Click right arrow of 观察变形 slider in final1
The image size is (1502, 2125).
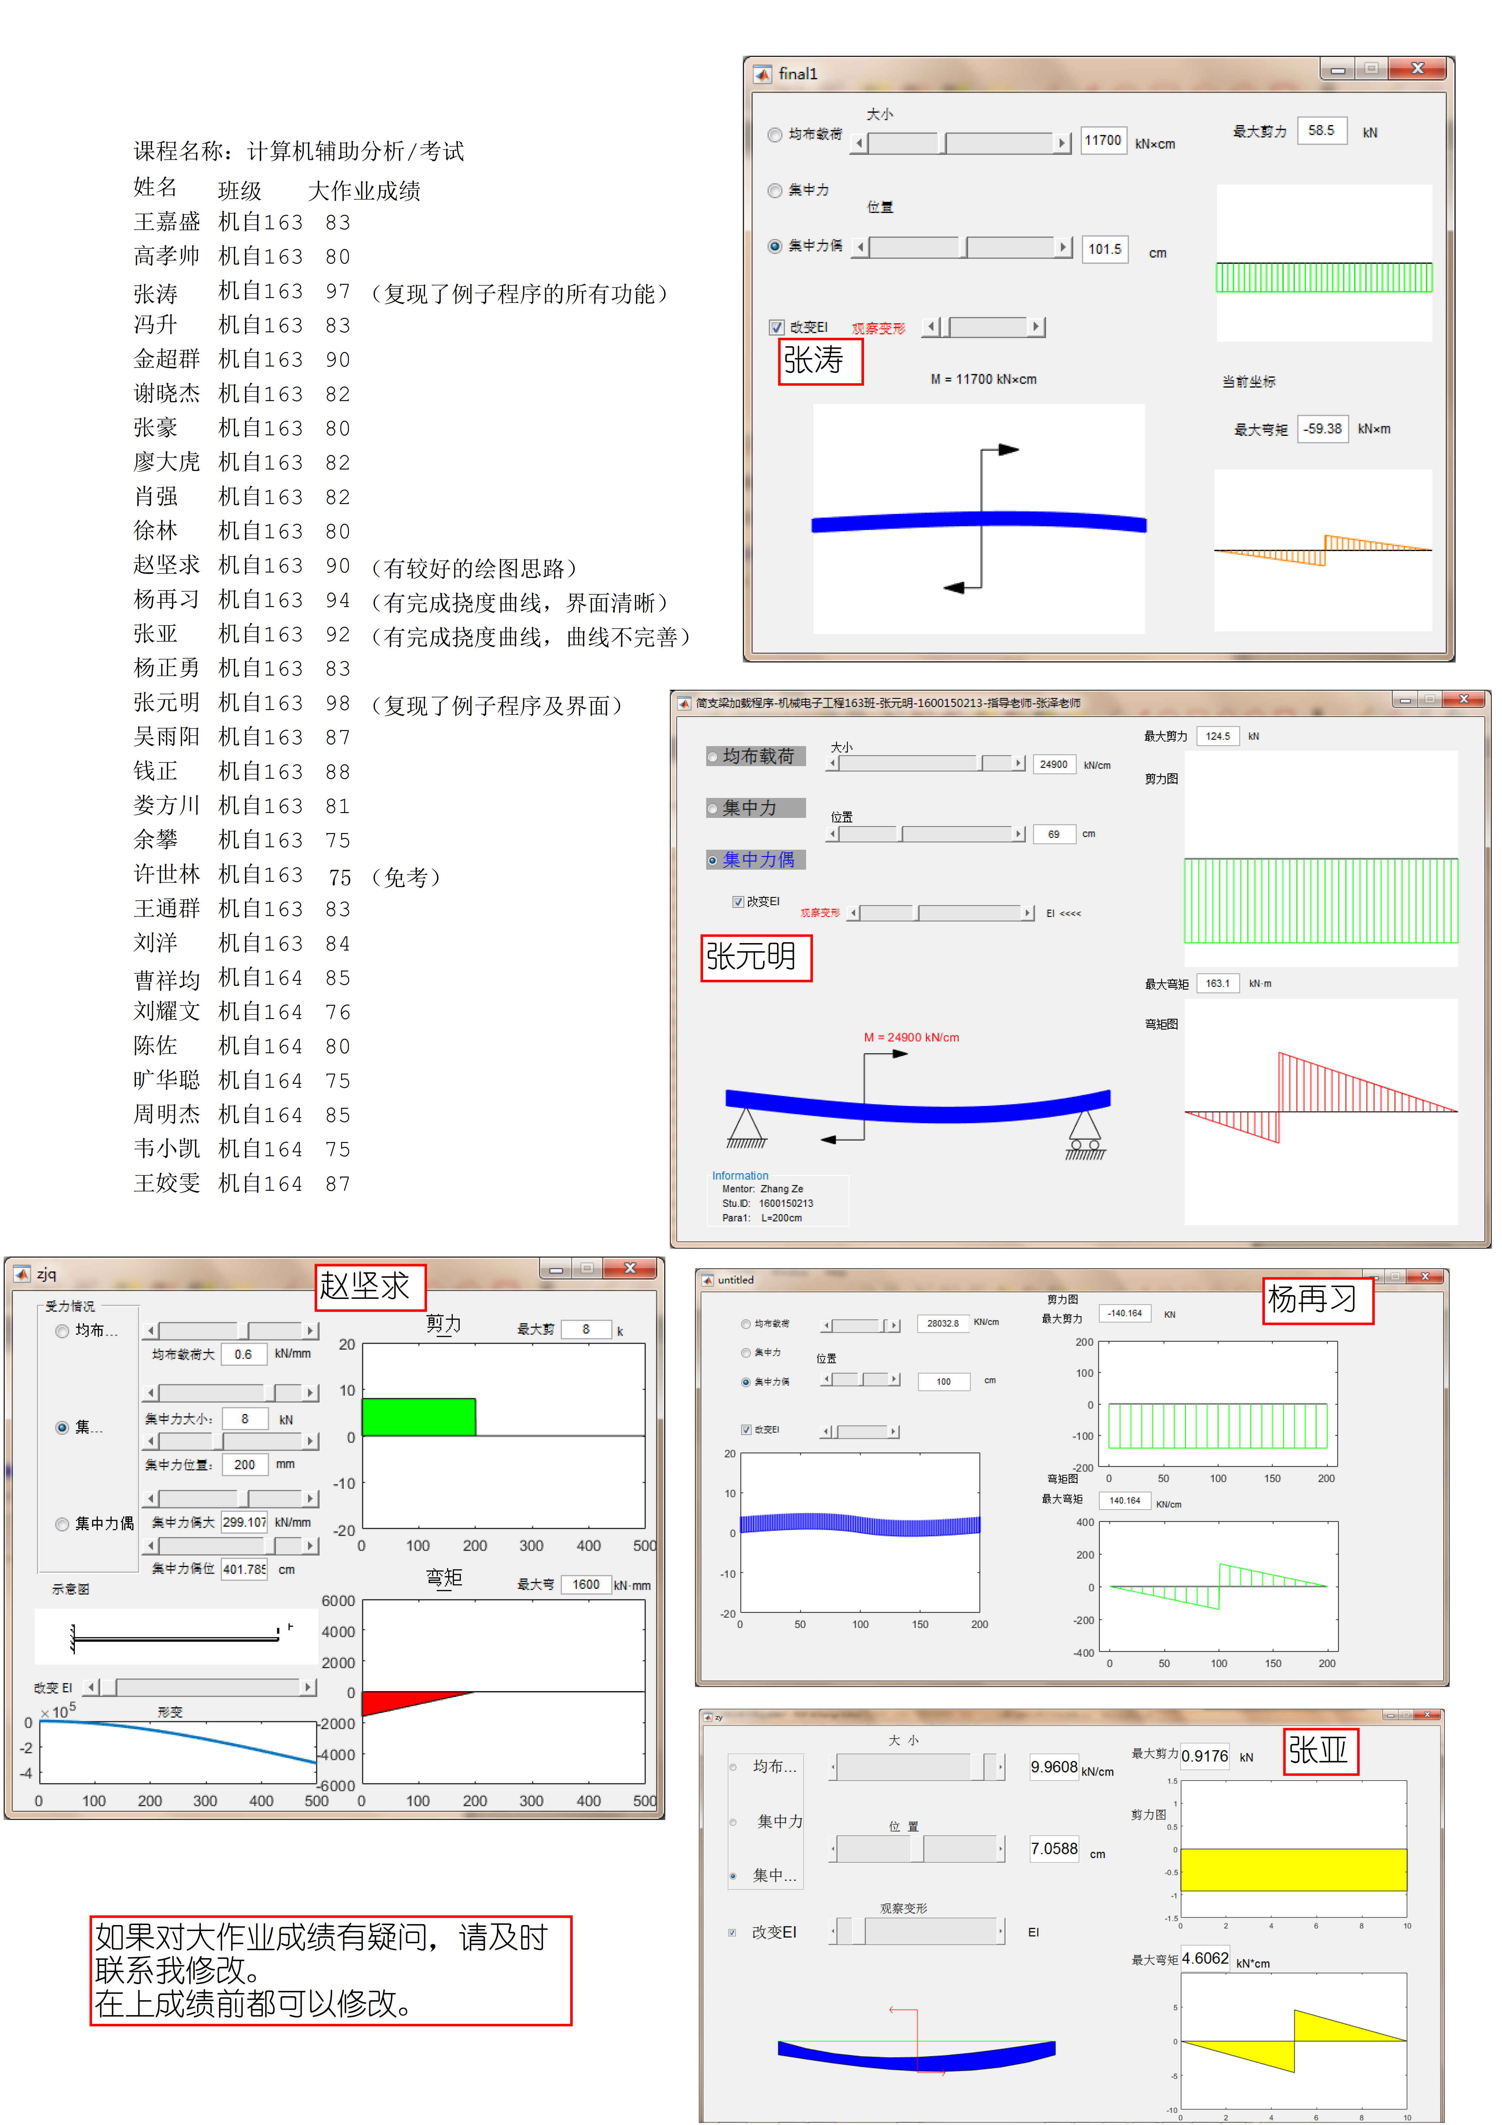[x=1037, y=327]
